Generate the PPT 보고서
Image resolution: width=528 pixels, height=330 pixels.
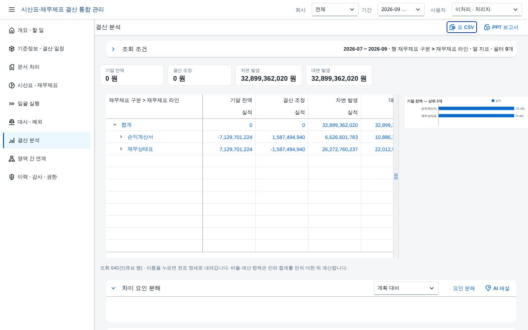click(x=501, y=27)
